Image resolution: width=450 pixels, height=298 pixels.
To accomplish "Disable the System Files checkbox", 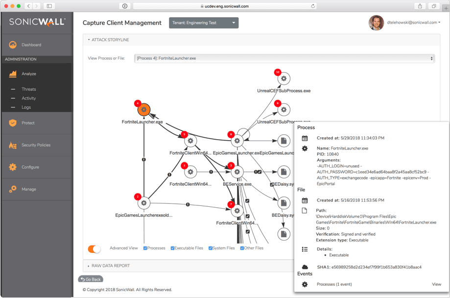I will pos(211,248).
